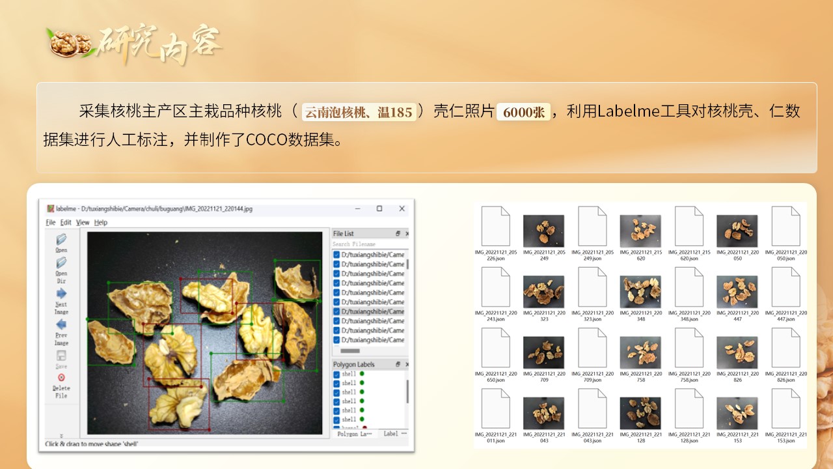Open the IMG_20221121_205249 walnut thumbnail
The width and height of the screenshot is (833, 469).
click(544, 231)
